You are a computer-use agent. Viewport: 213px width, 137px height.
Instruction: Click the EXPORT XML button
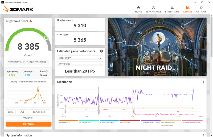[39, 112]
